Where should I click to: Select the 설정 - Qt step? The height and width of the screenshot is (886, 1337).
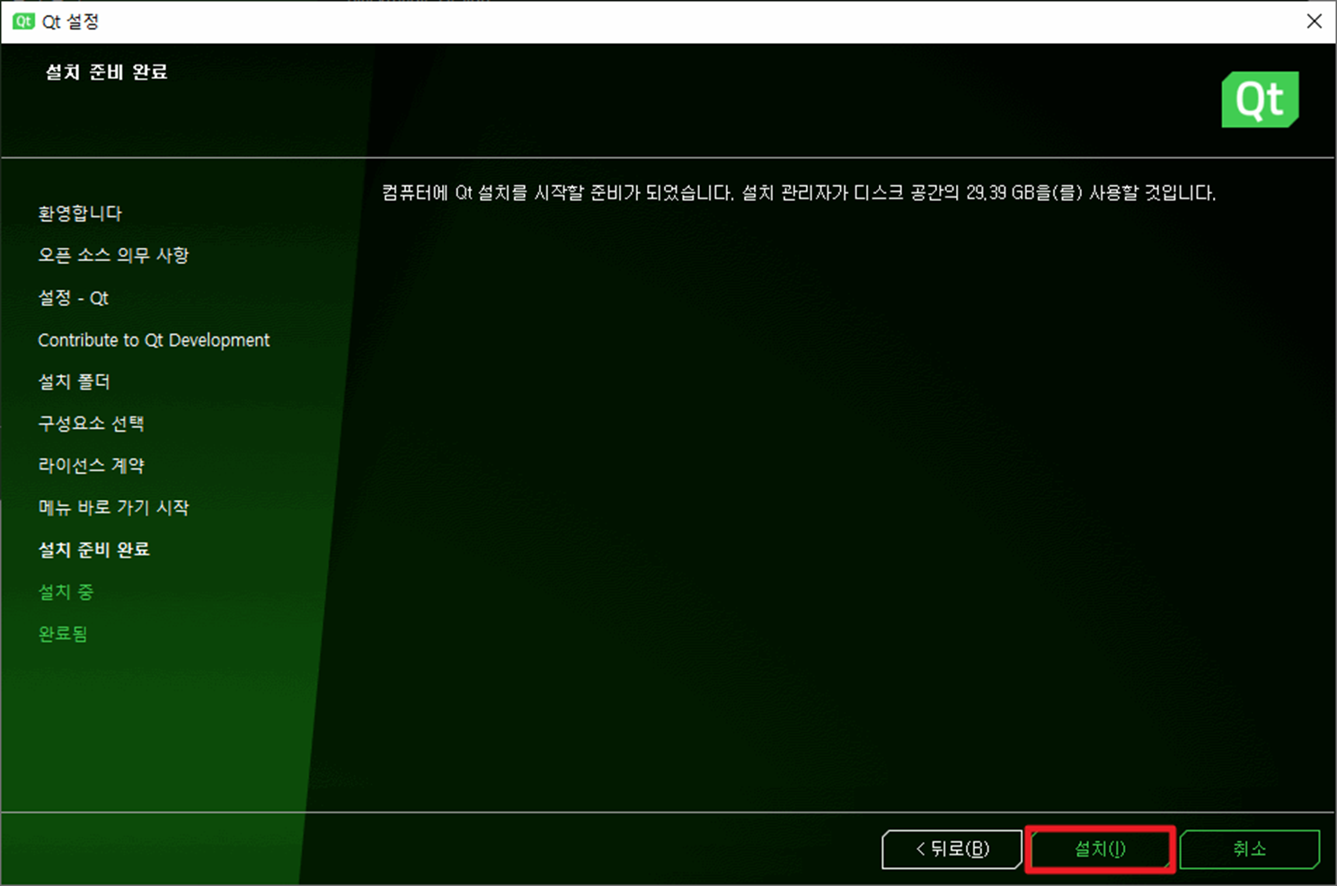[73, 298]
